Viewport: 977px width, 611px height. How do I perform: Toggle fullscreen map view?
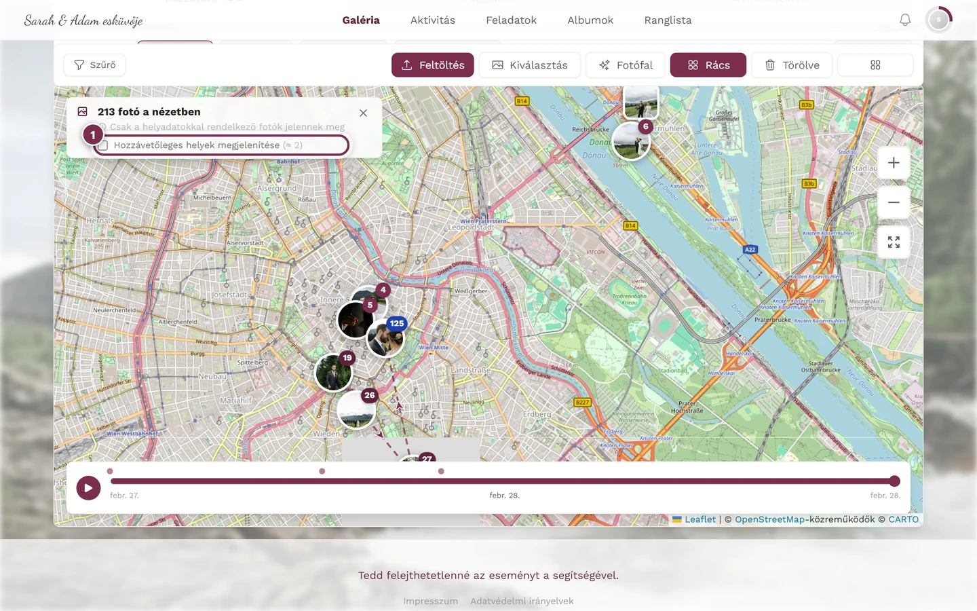tap(894, 242)
